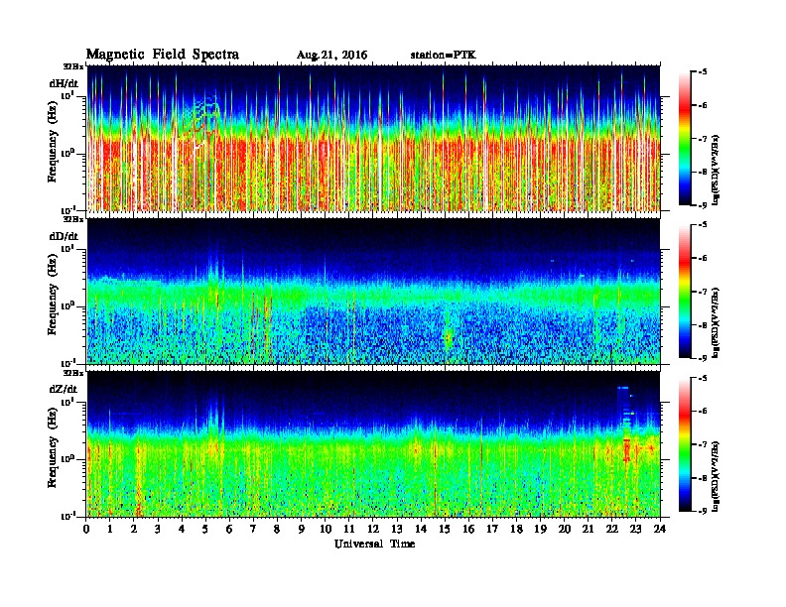Click the log PSD units label beside dH/dt color bar
This screenshot has height=607, width=786.
(717, 170)
